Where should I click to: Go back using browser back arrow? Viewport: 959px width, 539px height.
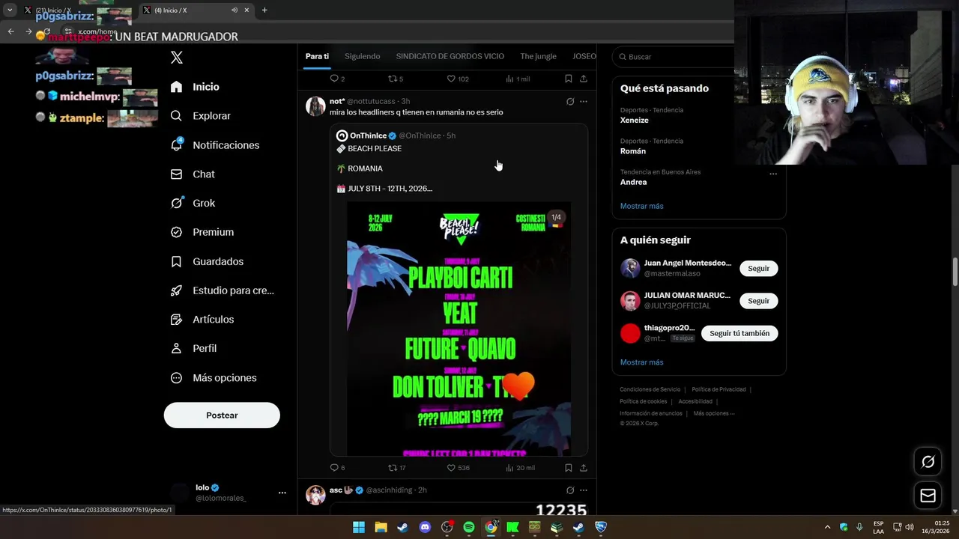click(x=10, y=31)
